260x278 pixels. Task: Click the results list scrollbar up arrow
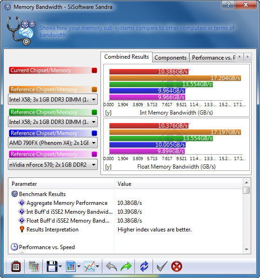coord(247,183)
